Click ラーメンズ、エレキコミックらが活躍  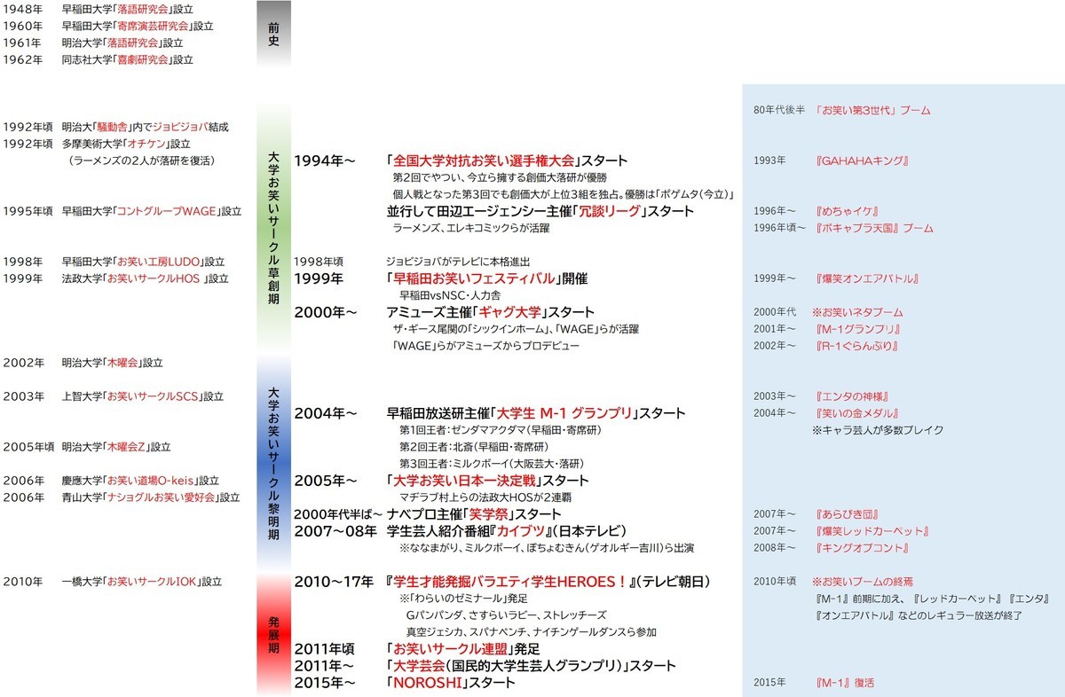coord(471,229)
